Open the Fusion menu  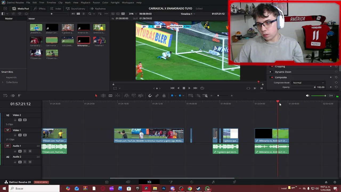pyautogui.click(x=96, y=2)
